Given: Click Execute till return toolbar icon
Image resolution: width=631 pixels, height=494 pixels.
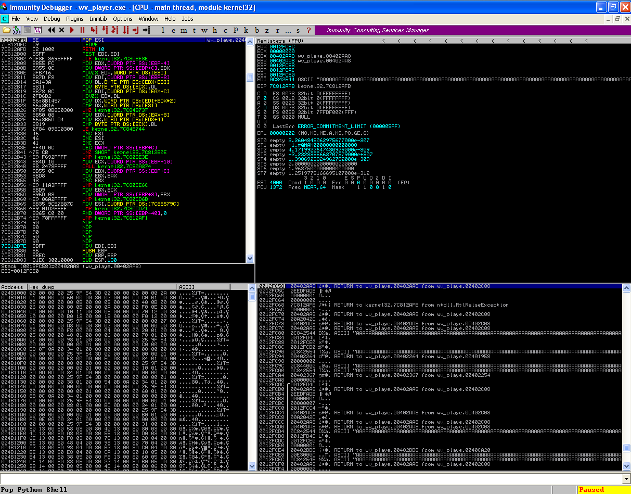Looking at the screenshot, I should tap(136, 30).
